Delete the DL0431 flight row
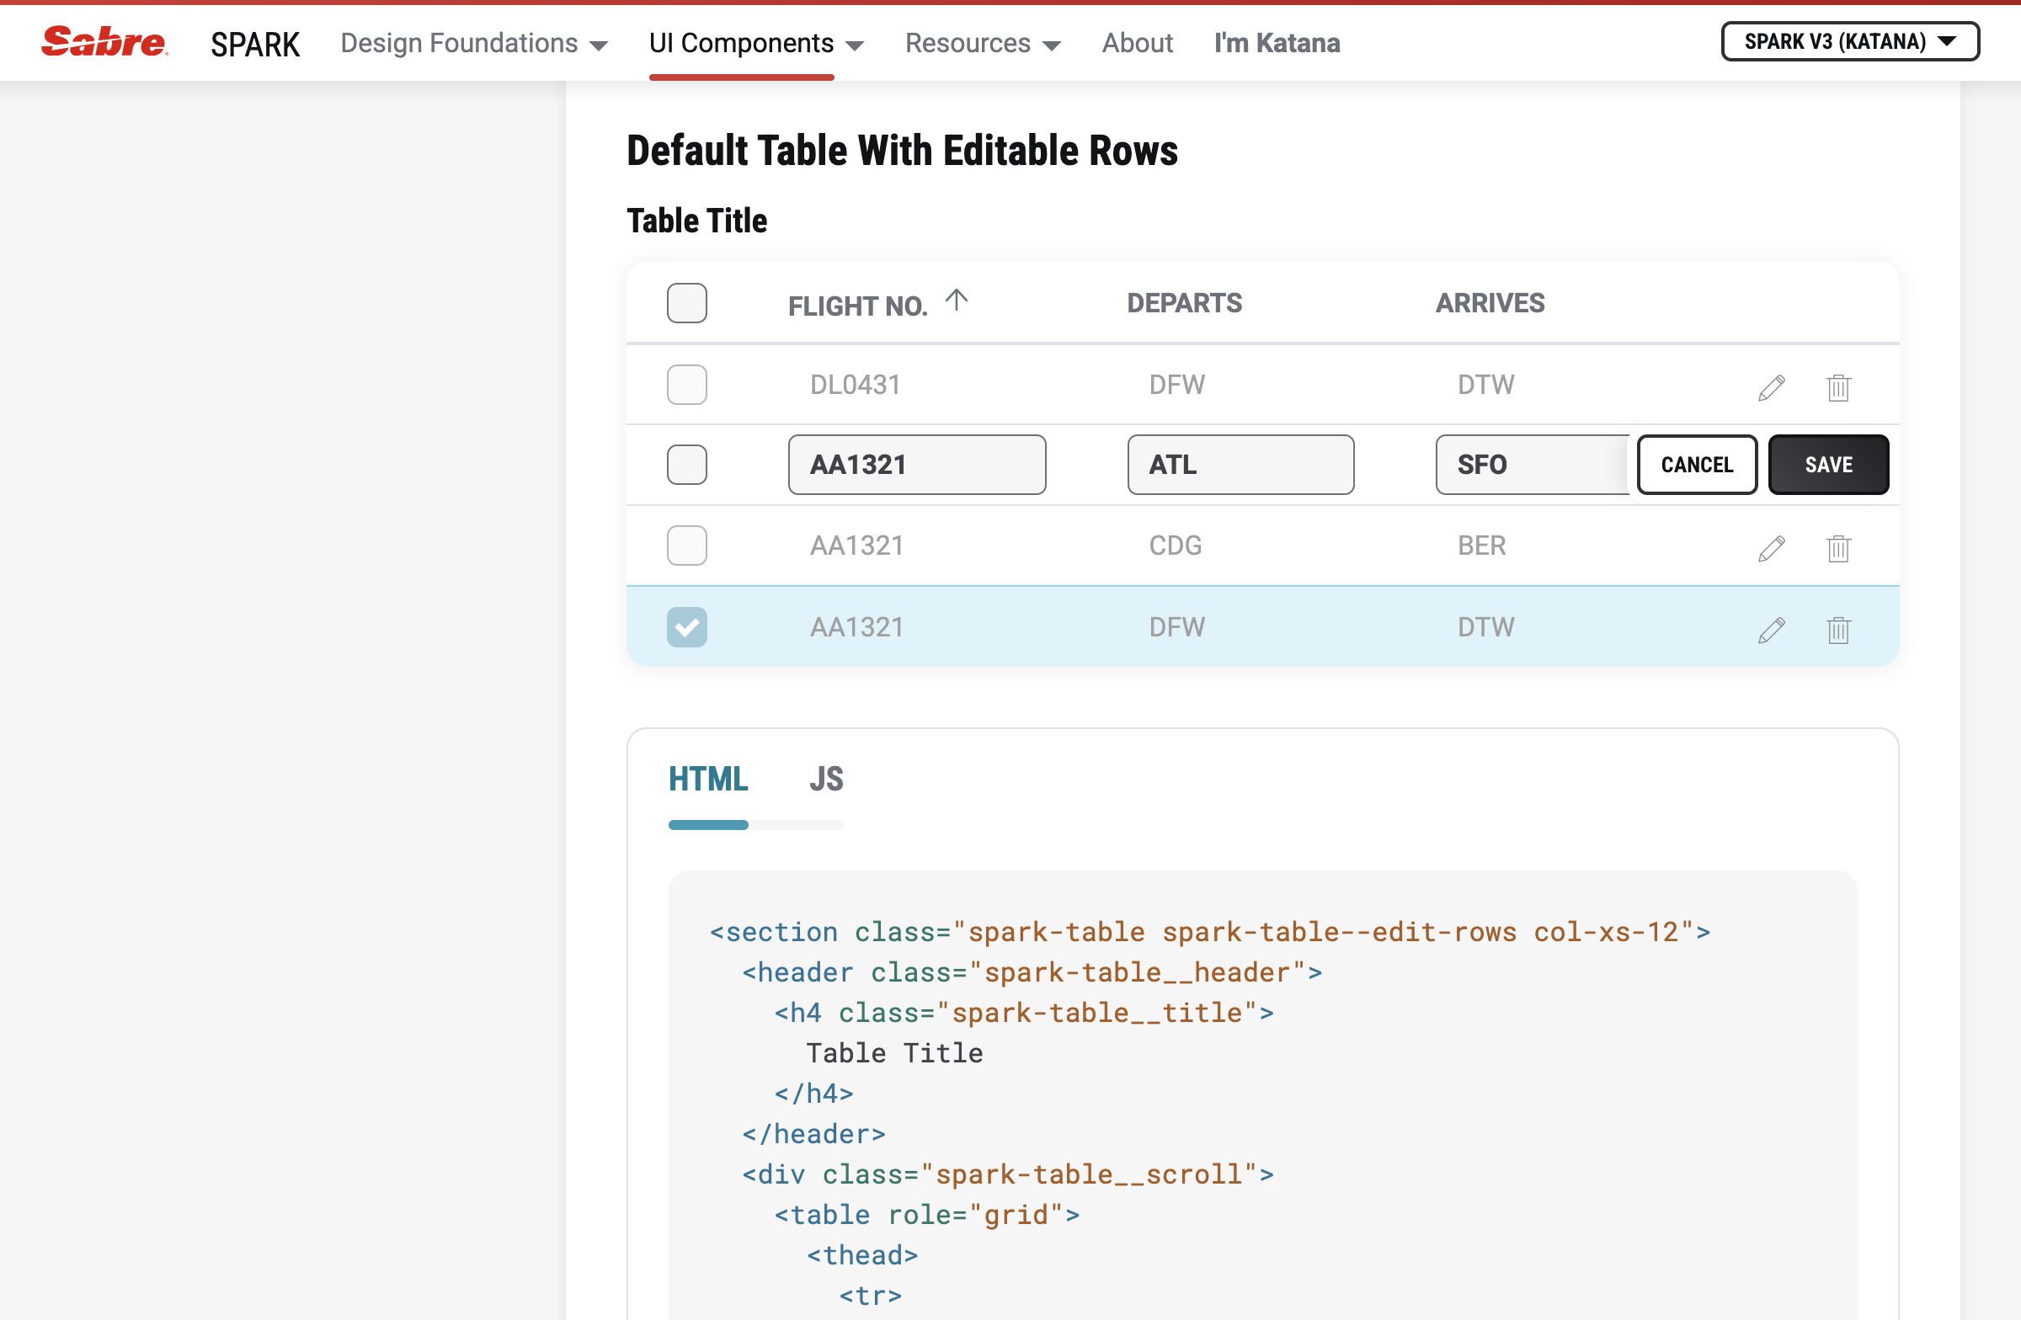 pos(1838,387)
